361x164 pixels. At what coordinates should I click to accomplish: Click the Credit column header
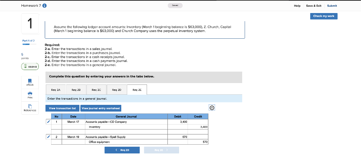coord(198,117)
